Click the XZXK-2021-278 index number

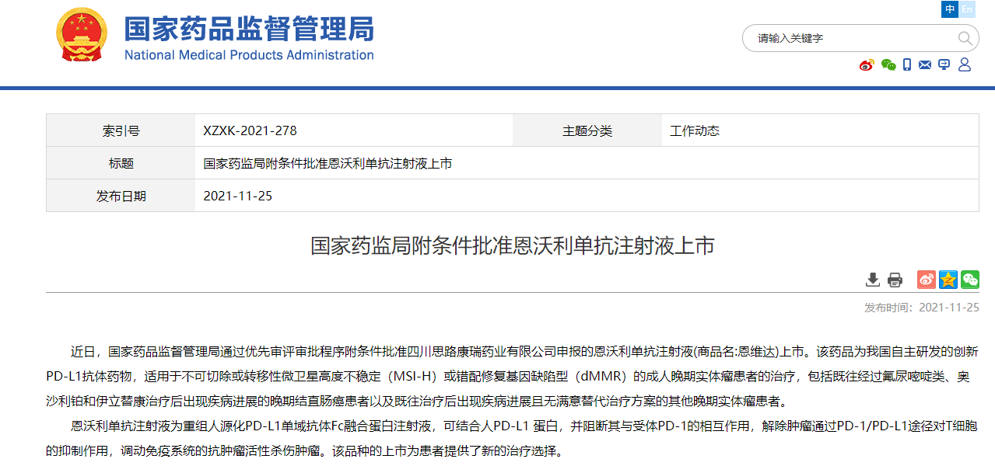250,131
